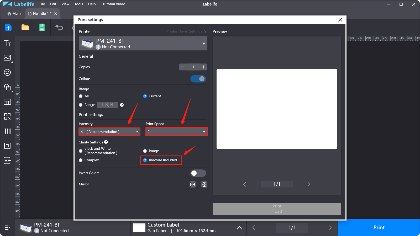Choose Image clarity option
420x236 pixels.
(x=145, y=151)
